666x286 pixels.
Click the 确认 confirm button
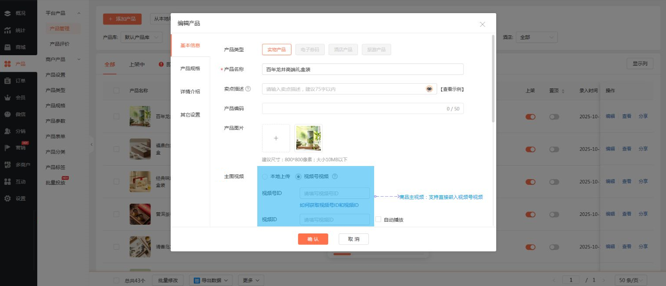[313, 239]
